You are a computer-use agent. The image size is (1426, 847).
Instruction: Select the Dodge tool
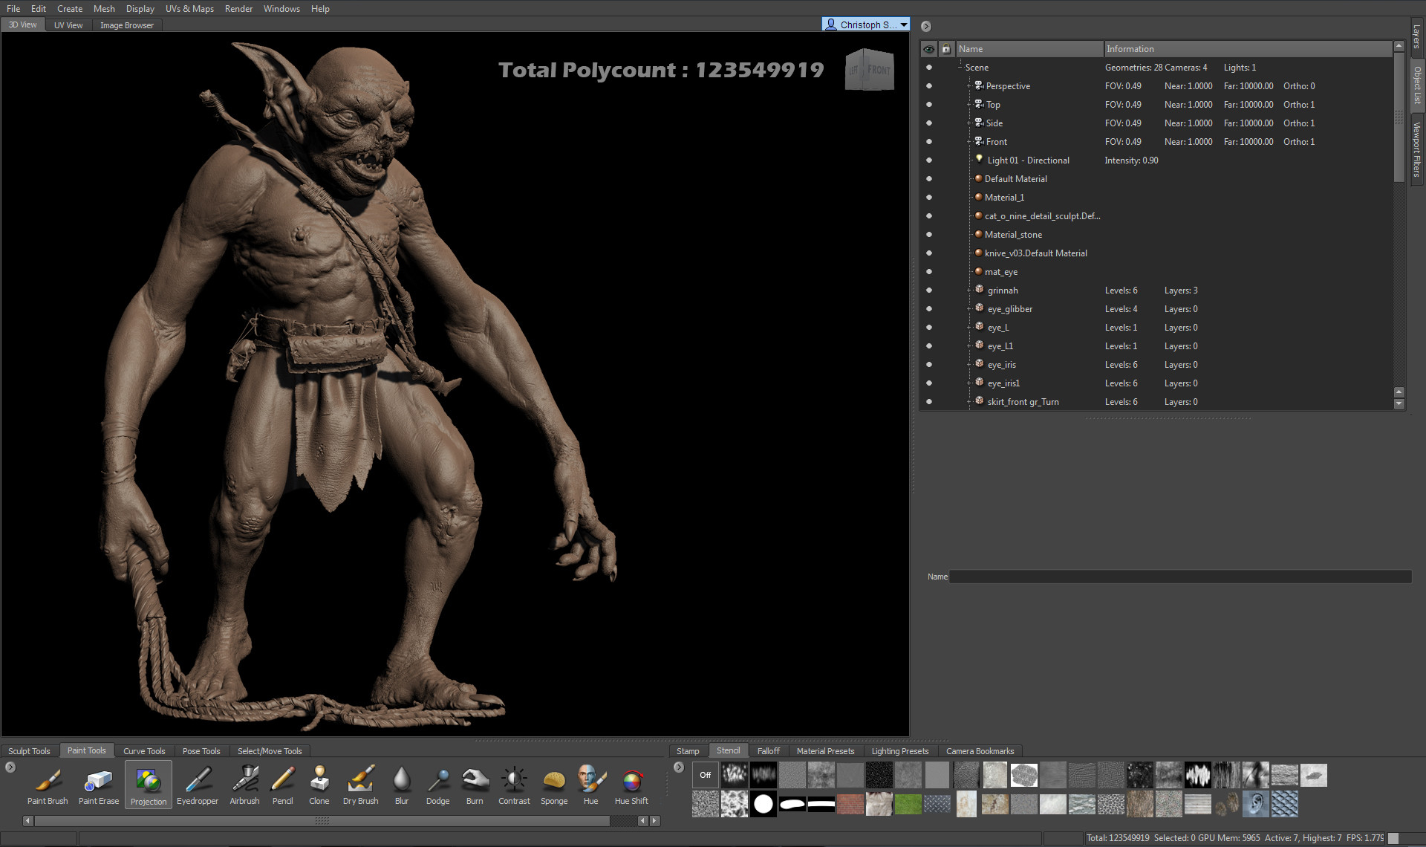pyautogui.click(x=437, y=786)
